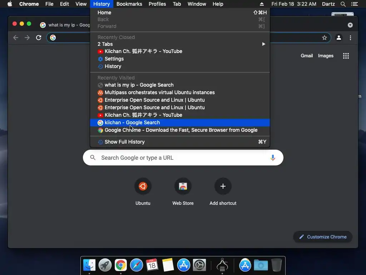The width and height of the screenshot is (366, 275).
Task: Open first Enterprise Open Source Ubuntu entry
Action: (180, 100)
